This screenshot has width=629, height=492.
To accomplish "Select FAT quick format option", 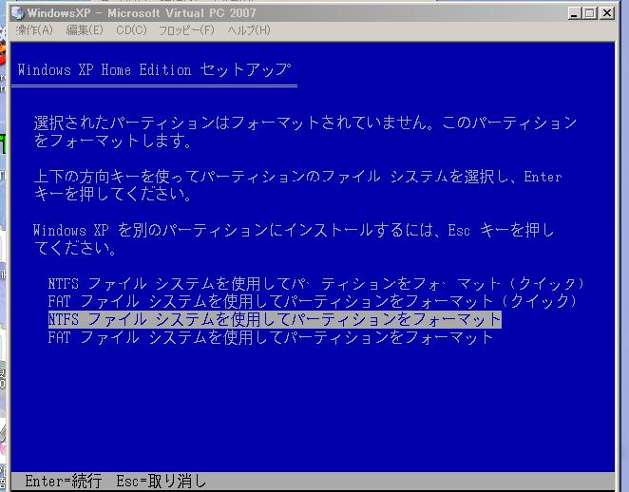I will pyautogui.click(x=312, y=301).
